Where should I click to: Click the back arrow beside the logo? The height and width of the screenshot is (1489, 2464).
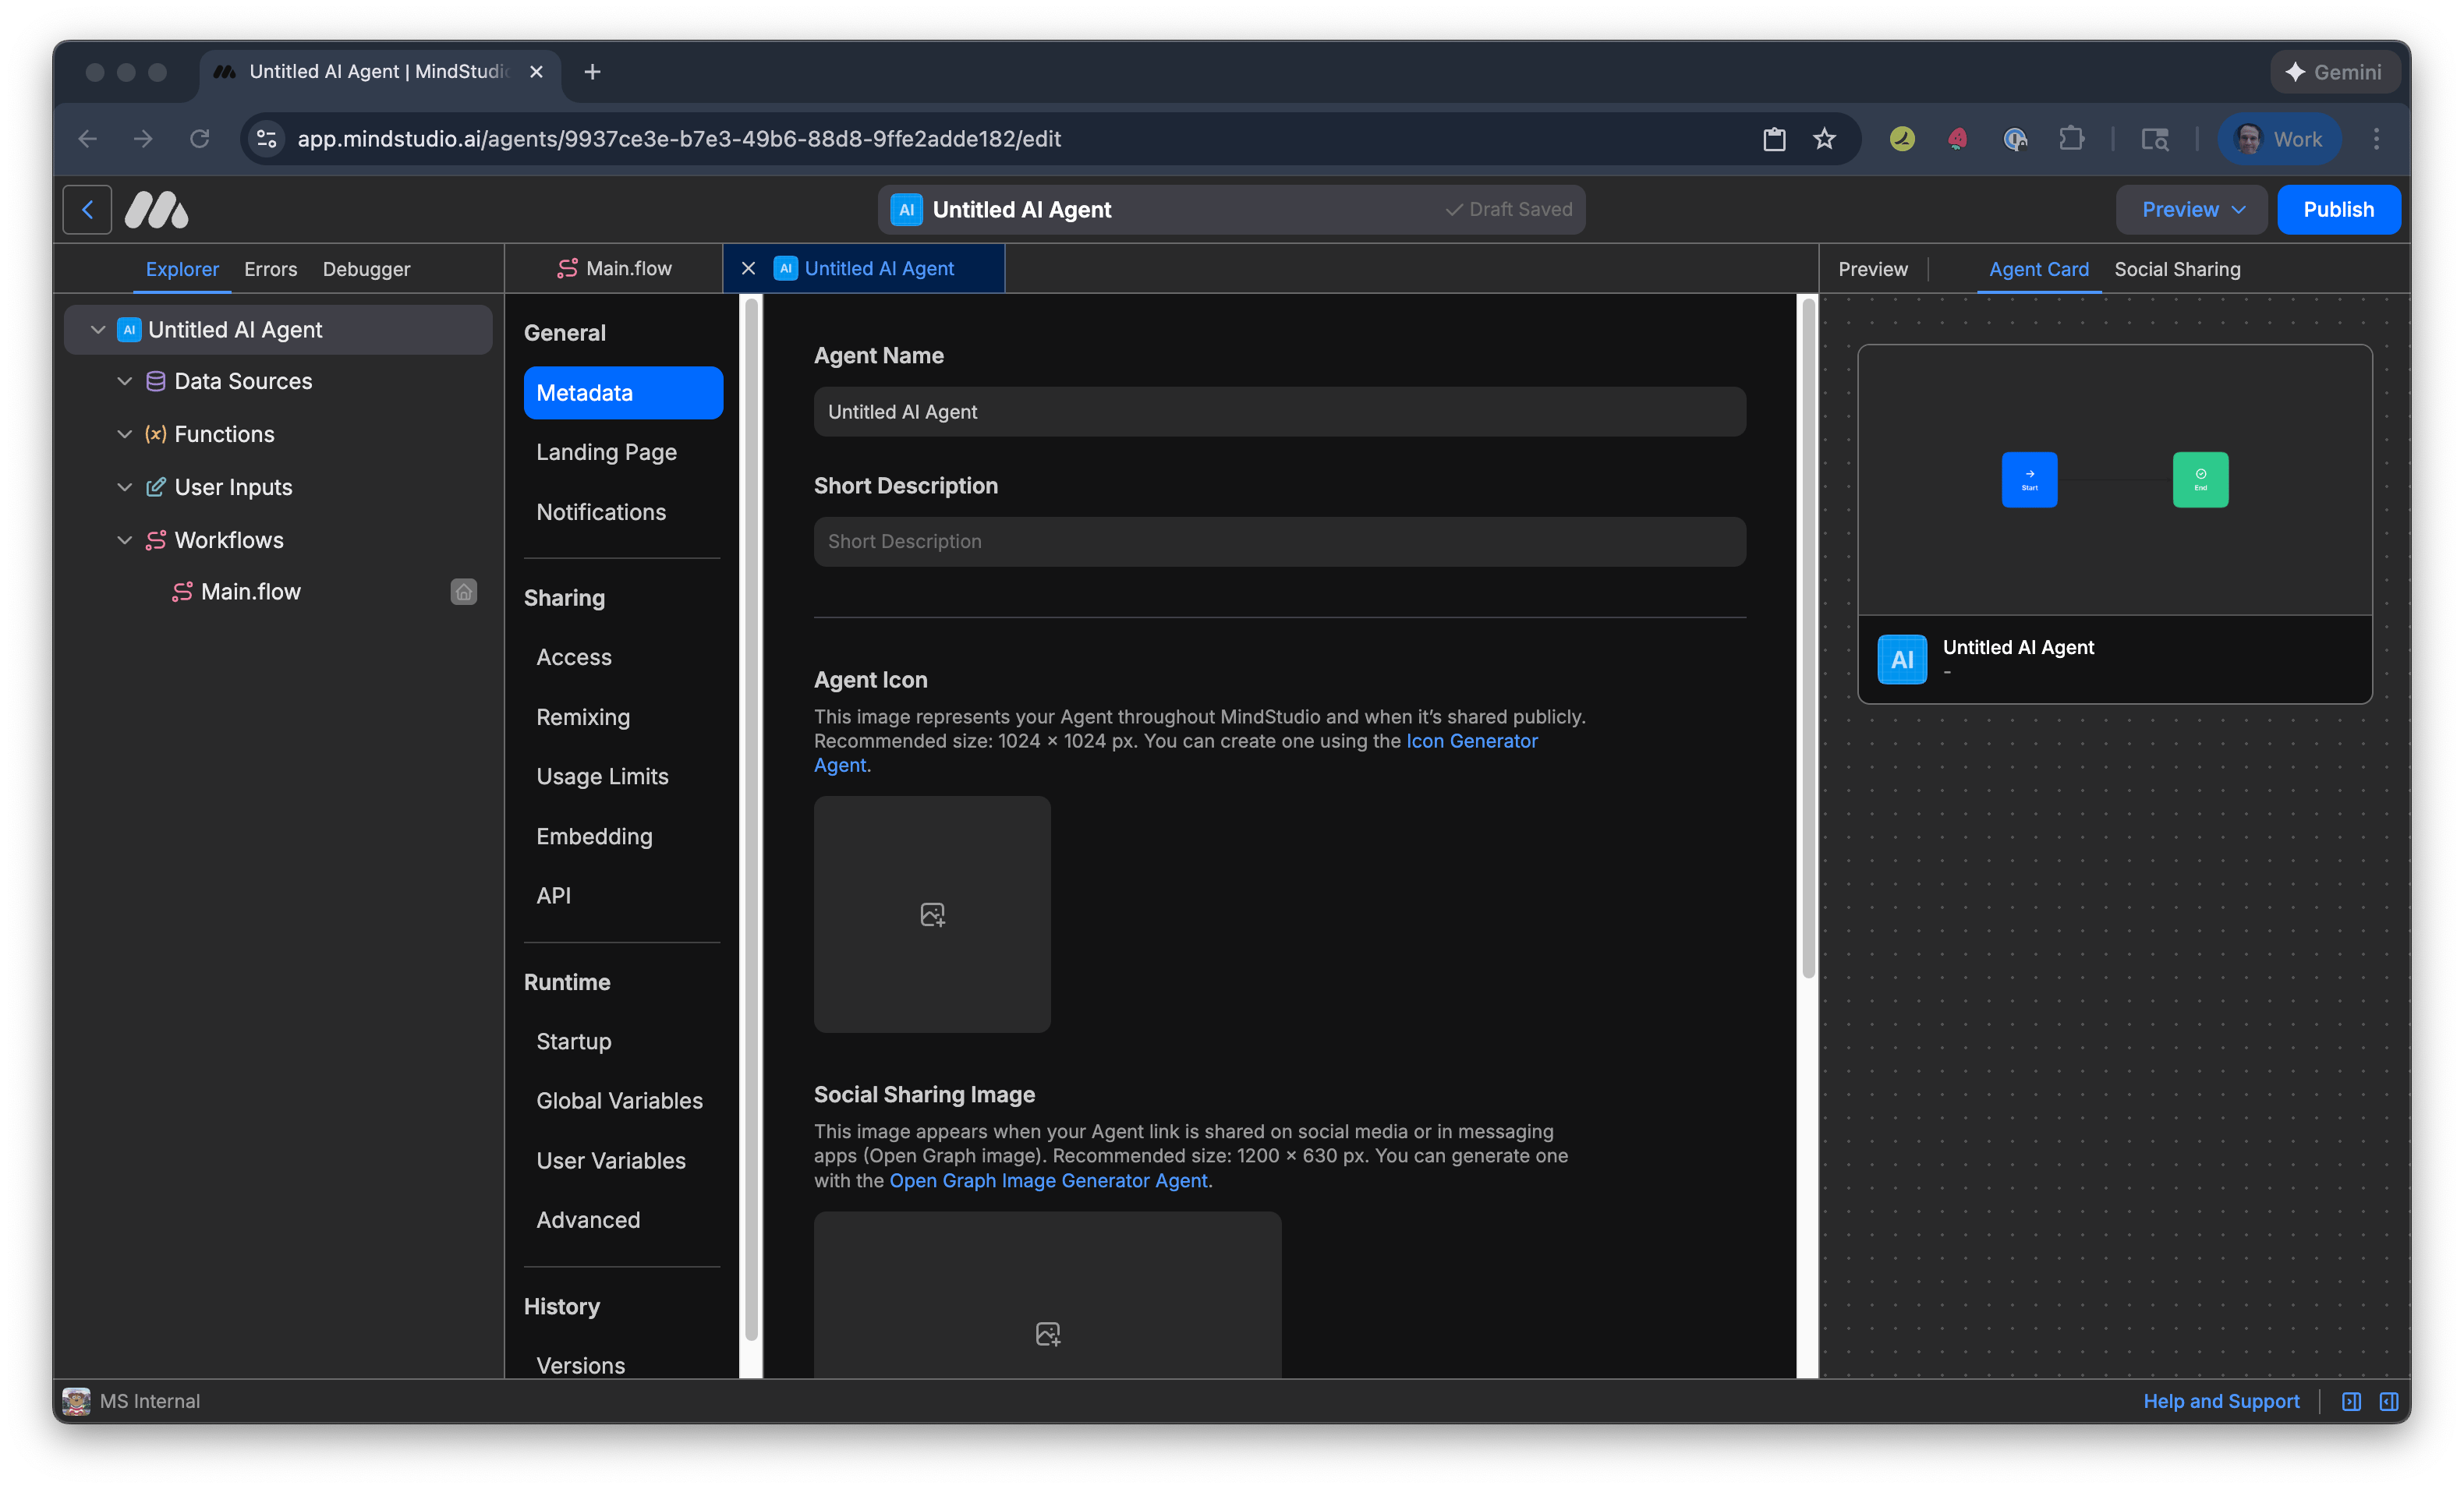click(87, 210)
